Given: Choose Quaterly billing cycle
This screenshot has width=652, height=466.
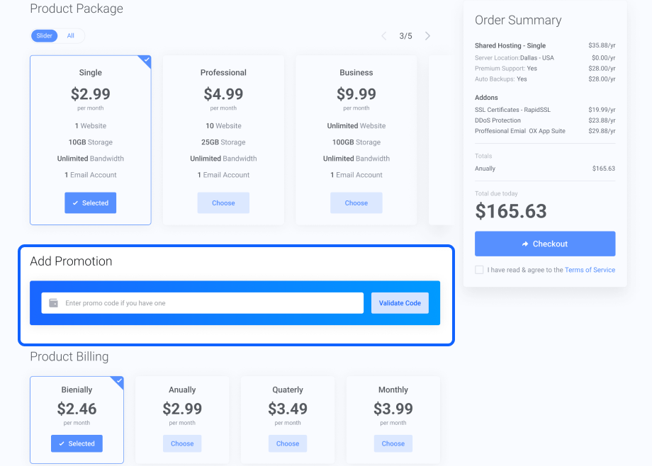Looking at the screenshot, I should 288,443.
